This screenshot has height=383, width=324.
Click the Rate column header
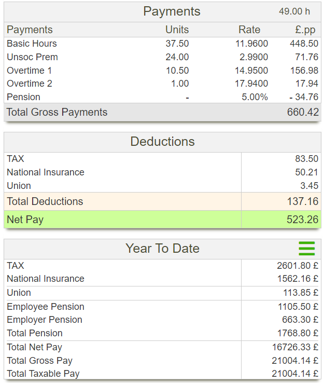click(x=249, y=30)
